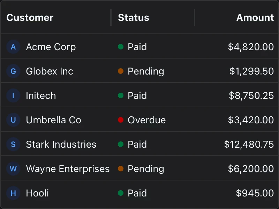Screen dimensions: 279x209
Task: Click the Globex Inc avatar icon
Action: click(x=13, y=71)
